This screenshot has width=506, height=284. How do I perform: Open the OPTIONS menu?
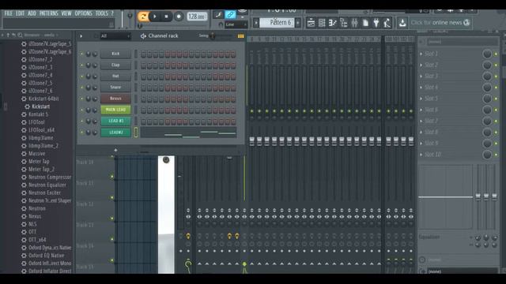(83, 13)
